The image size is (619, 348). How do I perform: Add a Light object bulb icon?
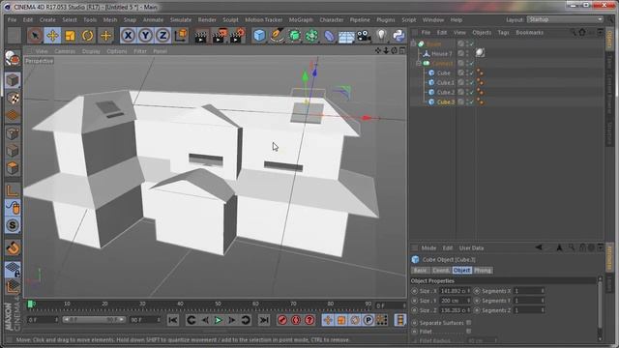381,36
